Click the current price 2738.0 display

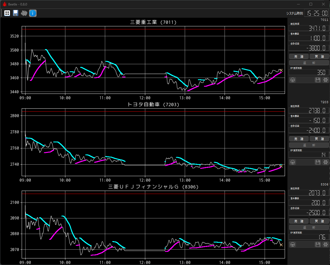point(309,111)
